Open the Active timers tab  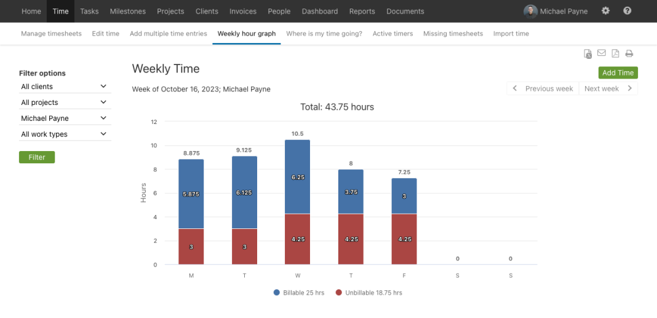click(x=392, y=34)
